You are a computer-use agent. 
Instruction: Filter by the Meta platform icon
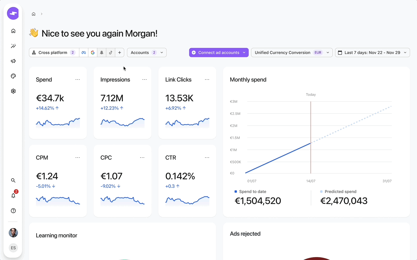pyautogui.click(x=84, y=53)
